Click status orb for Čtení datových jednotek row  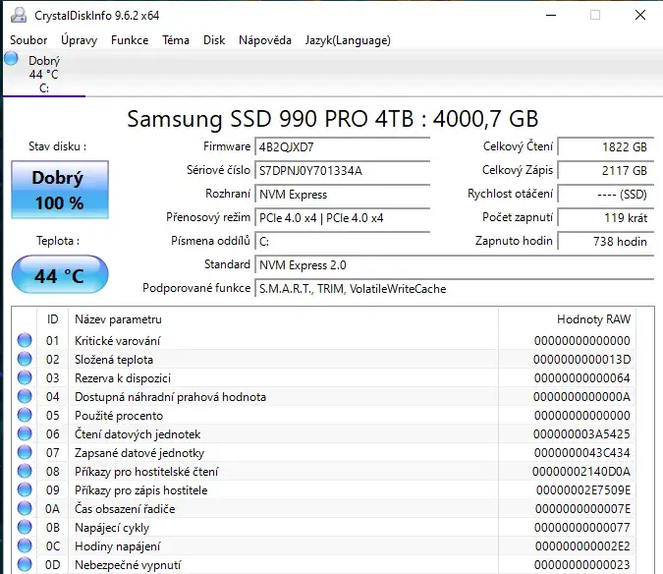tap(25, 433)
